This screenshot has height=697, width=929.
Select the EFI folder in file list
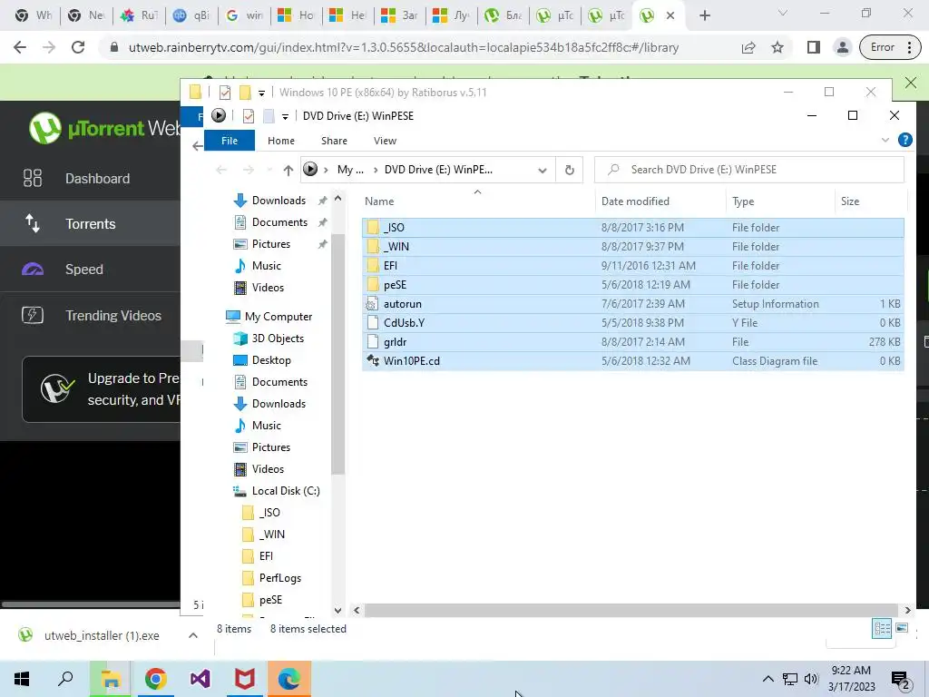[632, 266]
